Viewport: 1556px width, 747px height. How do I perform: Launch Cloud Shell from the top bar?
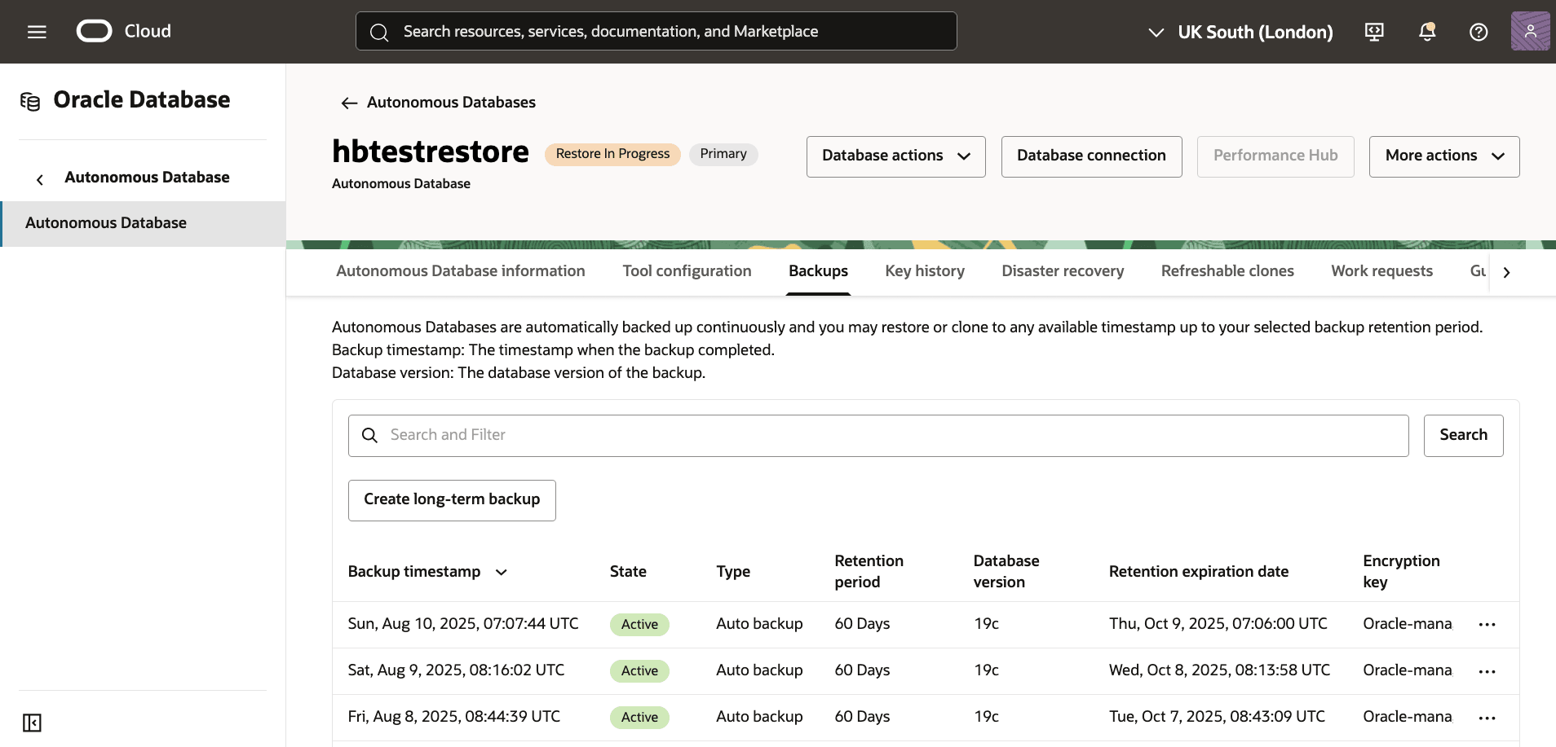(x=1374, y=31)
